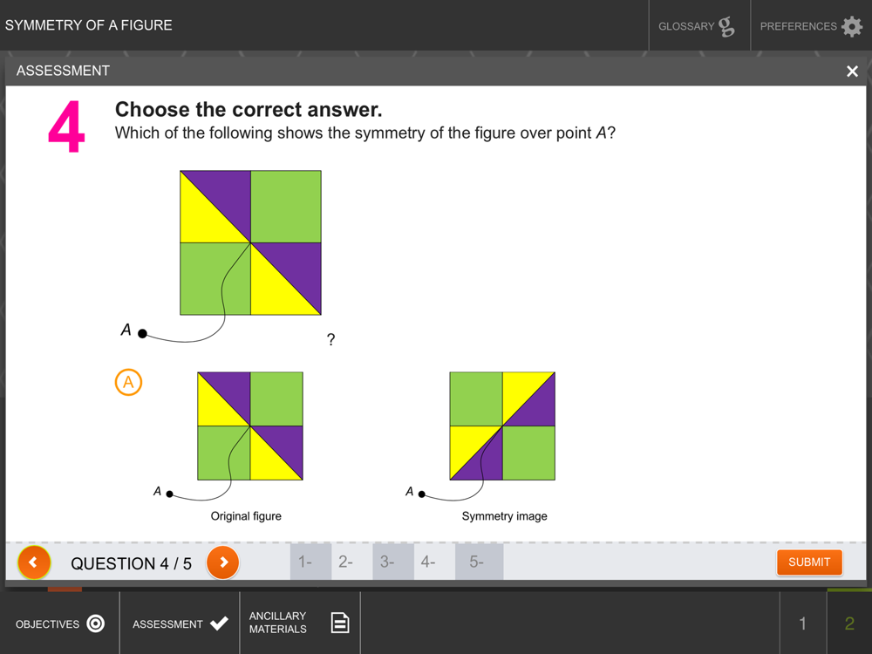Viewport: 872px width, 654px height.
Task: Open Objectives target icon
Action: (x=96, y=623)
